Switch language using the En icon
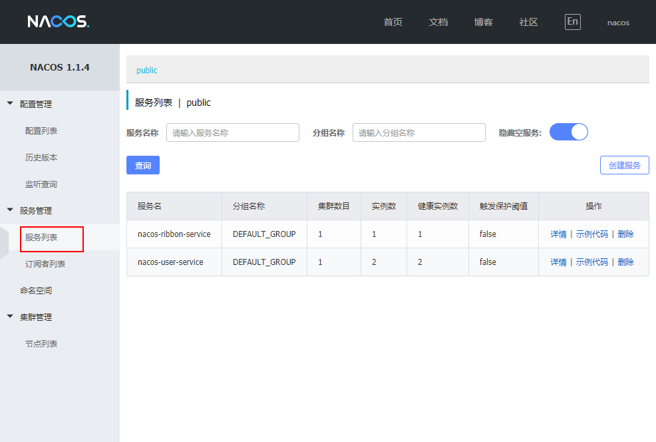Viewport: 656px width, 442px height. (572, 21)
